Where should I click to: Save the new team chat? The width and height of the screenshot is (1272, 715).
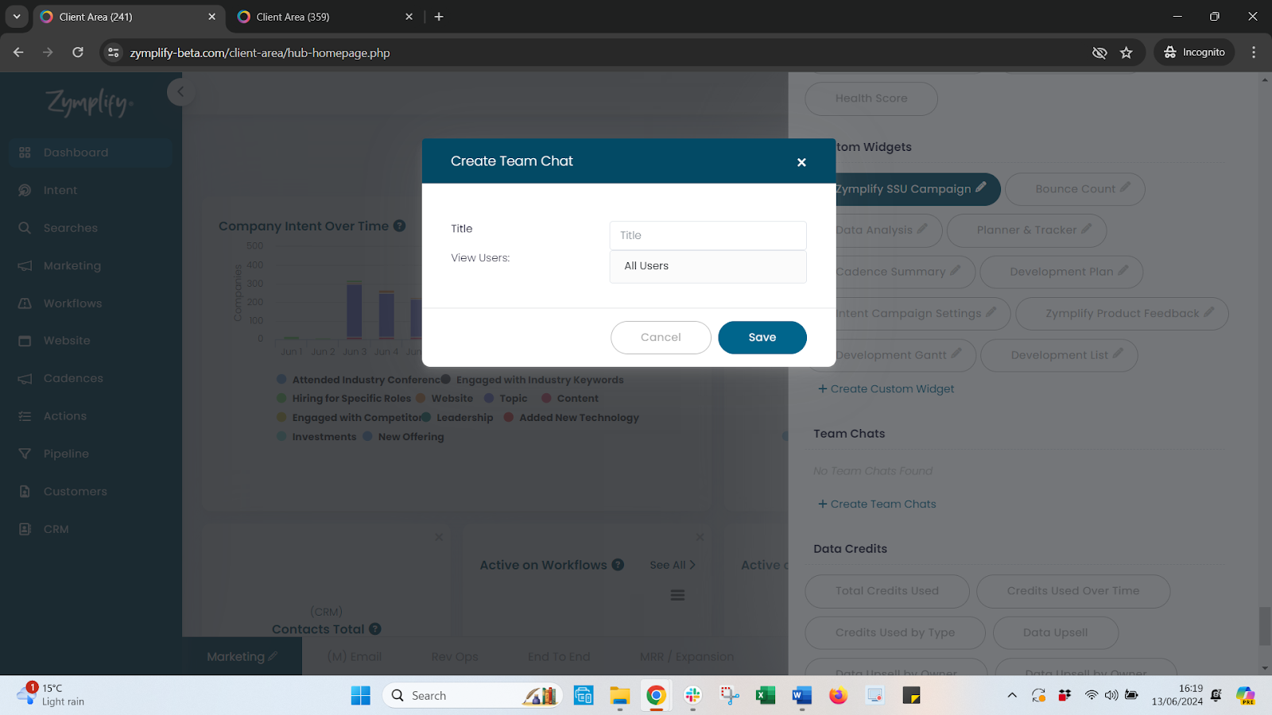(762, 337)
